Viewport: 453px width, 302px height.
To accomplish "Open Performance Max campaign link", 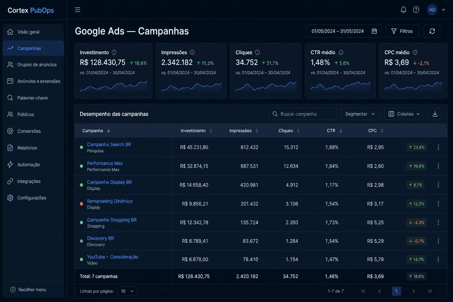I will click(105, 163).
